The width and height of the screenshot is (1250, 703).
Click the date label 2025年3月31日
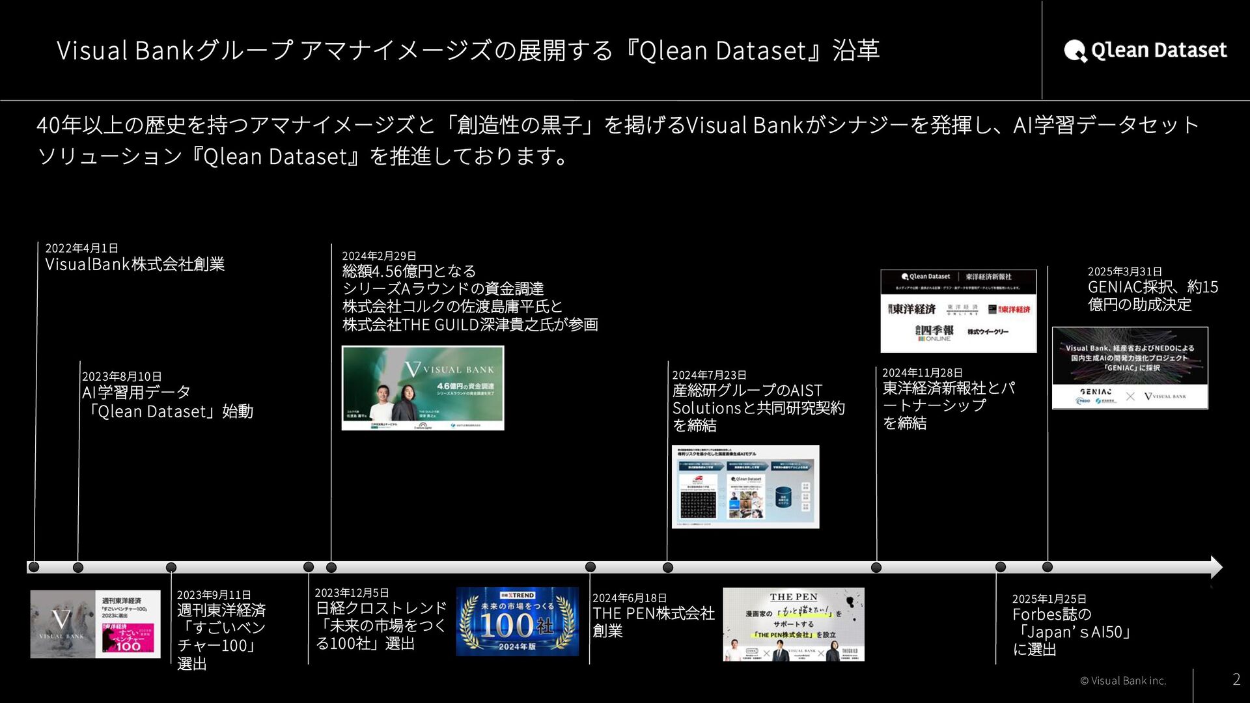click(1125, 271)
